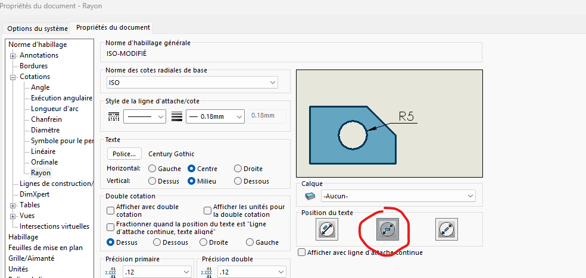
Task: Click the line thickness icon
Action: tap(176, 116)
